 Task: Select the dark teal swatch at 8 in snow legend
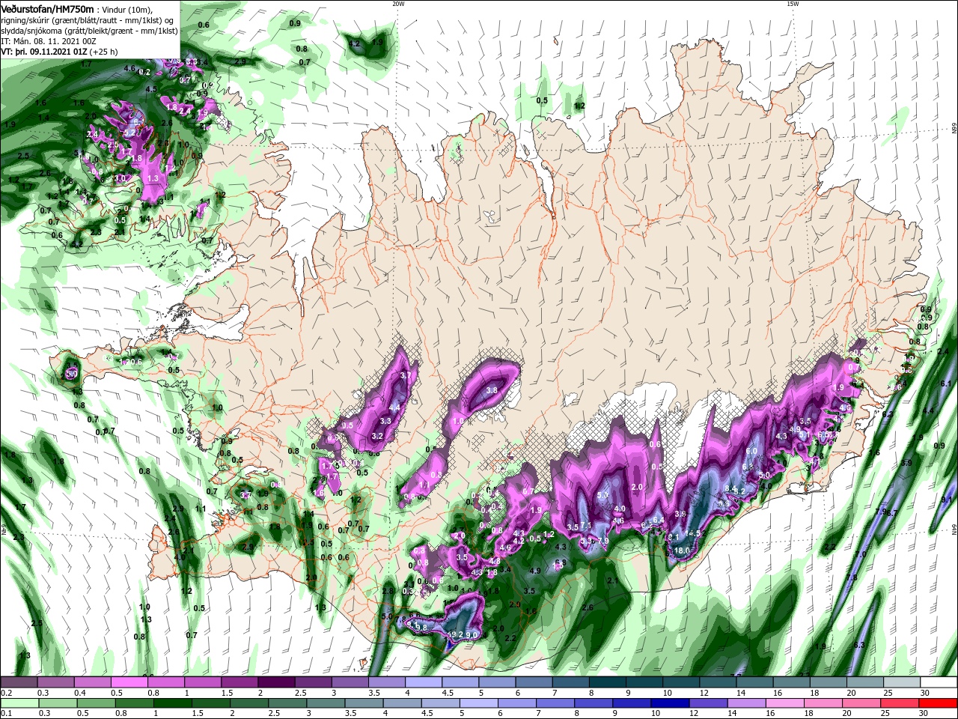coord(608,682)
